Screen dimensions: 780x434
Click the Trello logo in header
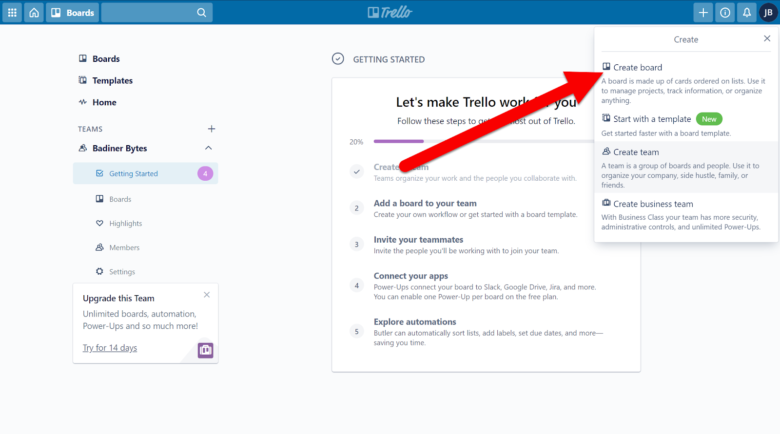[390, 12]
